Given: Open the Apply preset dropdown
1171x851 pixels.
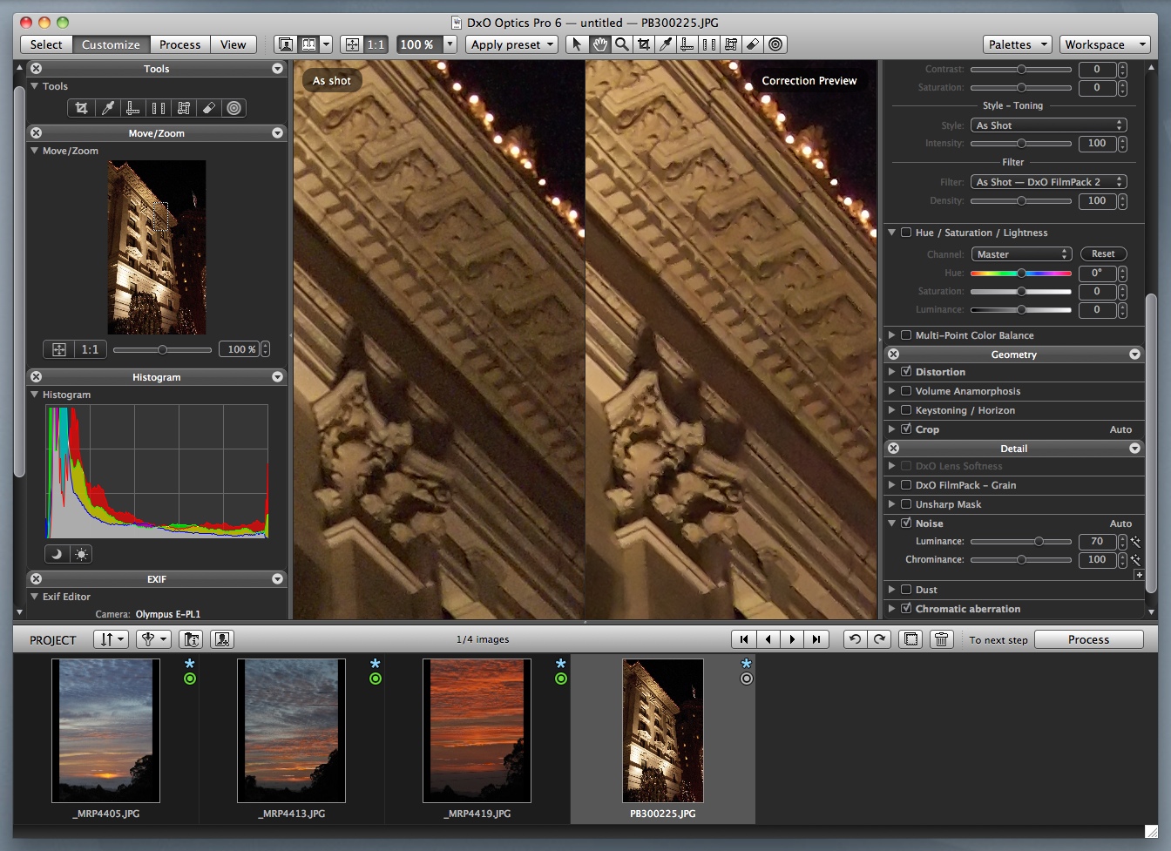Looking at the screenshot, I should 512,44.
